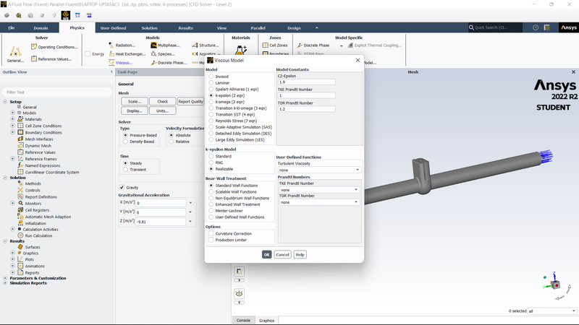Open the Heat Exchanger model
This screenshot has width=579, height=325.
coord(127,53)
